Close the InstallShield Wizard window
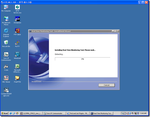 118,31
